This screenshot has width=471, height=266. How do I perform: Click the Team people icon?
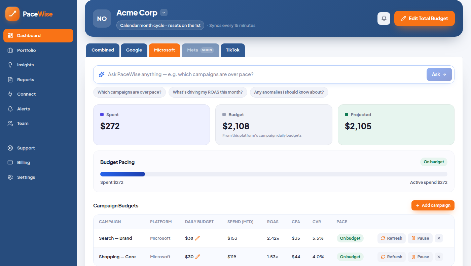(x=10, y=123)
